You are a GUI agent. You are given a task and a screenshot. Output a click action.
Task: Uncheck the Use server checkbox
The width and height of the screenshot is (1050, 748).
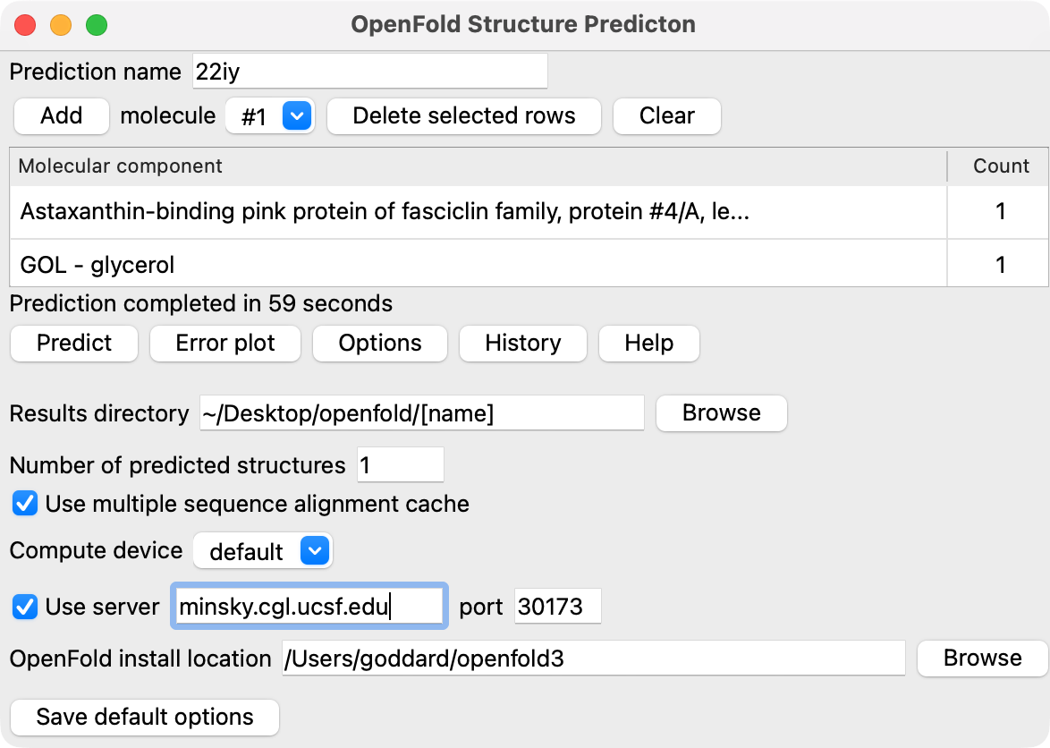coord(25,607)
